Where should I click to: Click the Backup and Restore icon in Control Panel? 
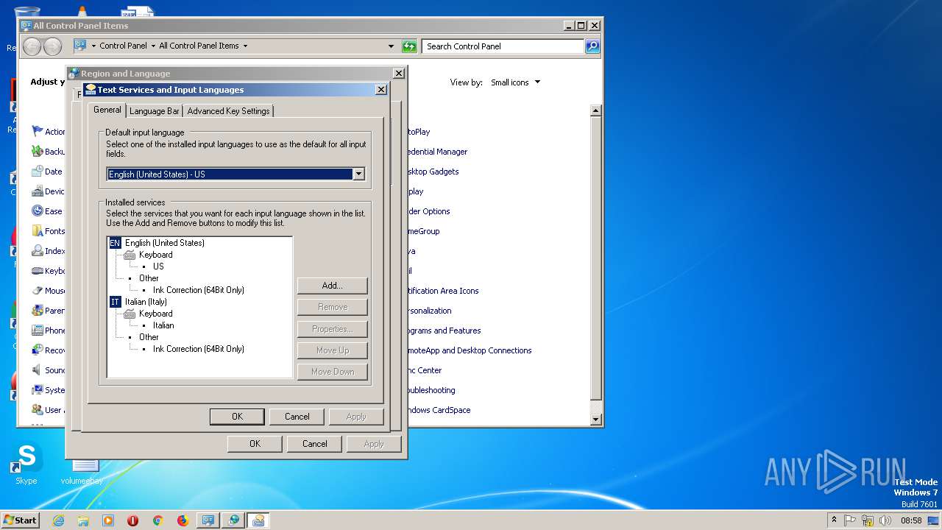tap(38, 152)
